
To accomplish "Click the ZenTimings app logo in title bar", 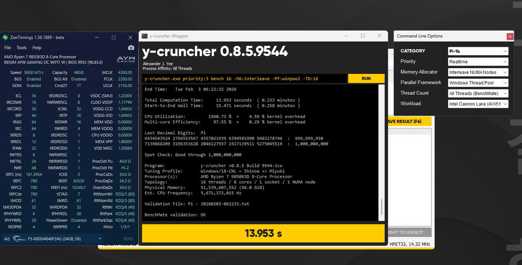I will (5, 37).
